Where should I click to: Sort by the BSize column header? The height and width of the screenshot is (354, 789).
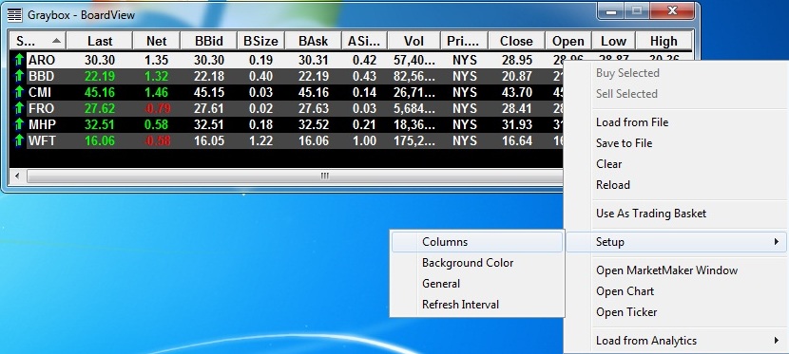tap(260, 41)
